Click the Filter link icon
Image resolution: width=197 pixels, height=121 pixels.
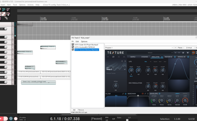tap(123, 94)
